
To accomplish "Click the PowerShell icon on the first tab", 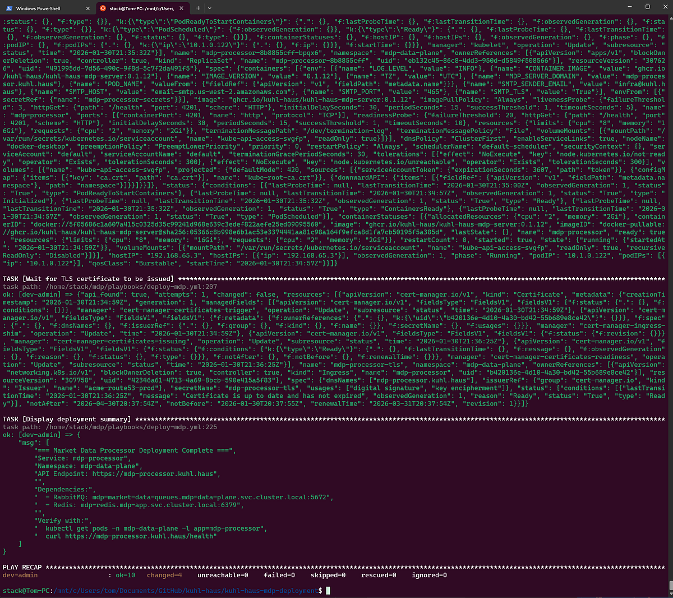I will 10,8.
